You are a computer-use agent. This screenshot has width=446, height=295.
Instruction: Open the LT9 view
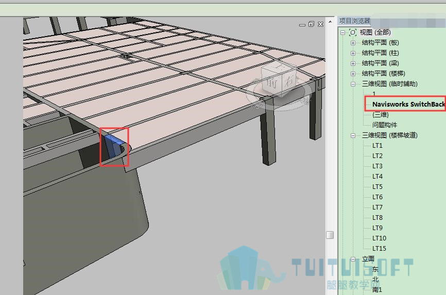click(x=378, y=228)
